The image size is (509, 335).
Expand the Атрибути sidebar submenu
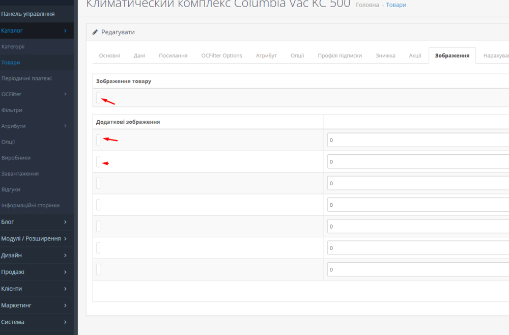36,126
